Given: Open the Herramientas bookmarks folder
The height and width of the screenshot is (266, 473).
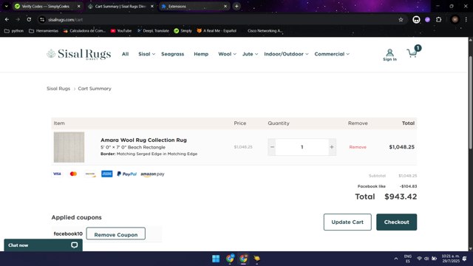Looking at the screenshot, I should (x=44, y=31).
